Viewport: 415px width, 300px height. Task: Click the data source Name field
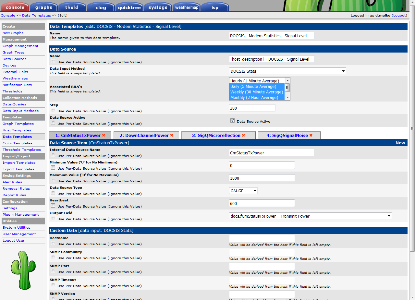[x=272, y=59]
